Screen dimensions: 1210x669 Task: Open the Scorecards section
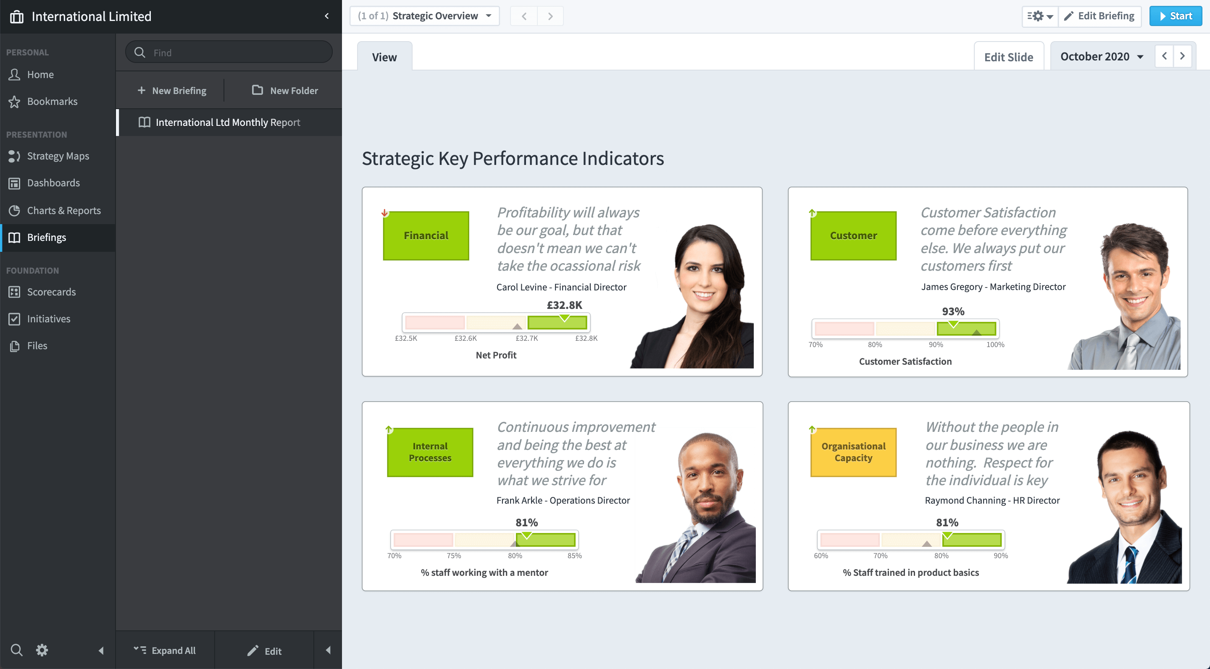(58, 292)
